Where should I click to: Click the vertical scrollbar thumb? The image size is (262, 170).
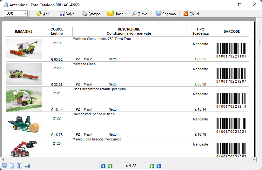pos(259,43)
